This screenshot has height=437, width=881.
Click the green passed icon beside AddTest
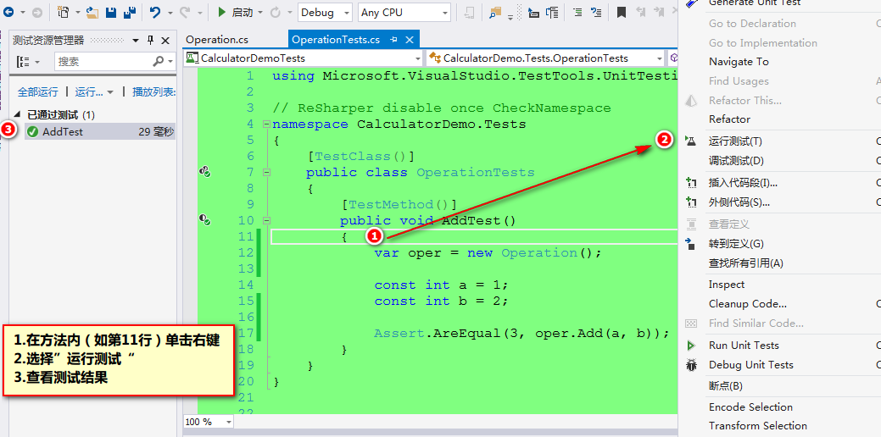(x=32, y=132)
